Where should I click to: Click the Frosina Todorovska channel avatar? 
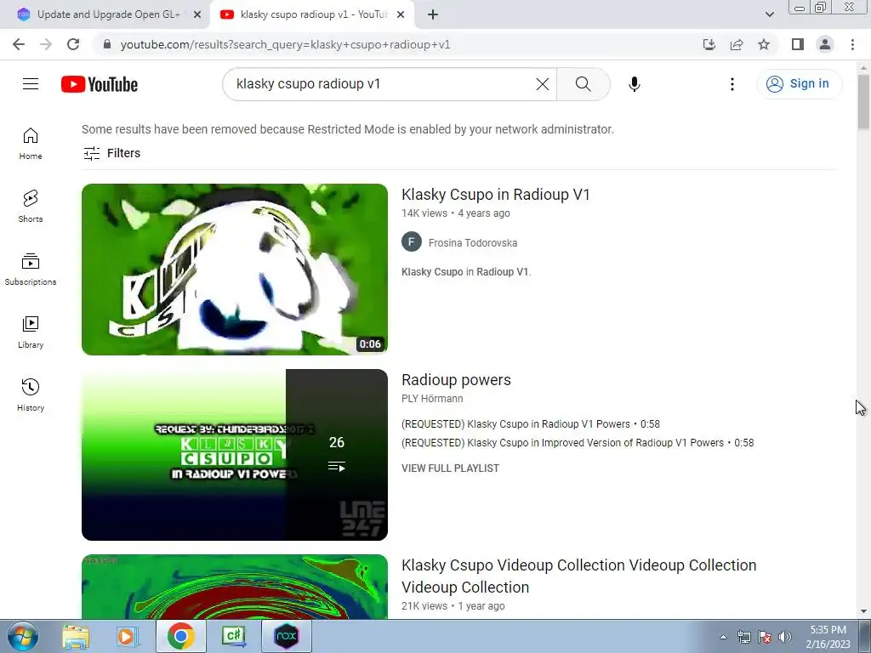(x=412, y=242)
